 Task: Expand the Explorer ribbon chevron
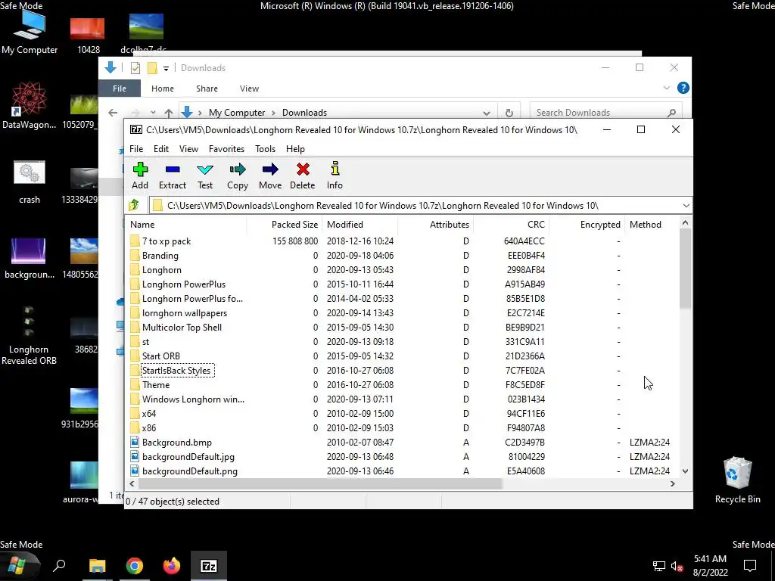pos(666,88)
